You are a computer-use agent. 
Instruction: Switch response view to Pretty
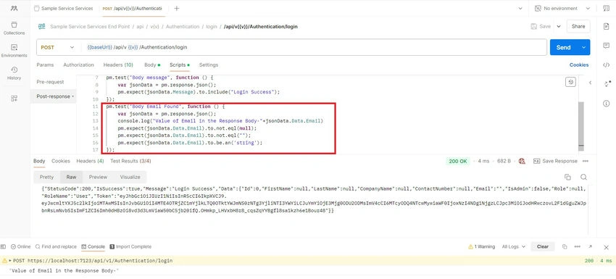pyautogui.click(x=47, y=177)
